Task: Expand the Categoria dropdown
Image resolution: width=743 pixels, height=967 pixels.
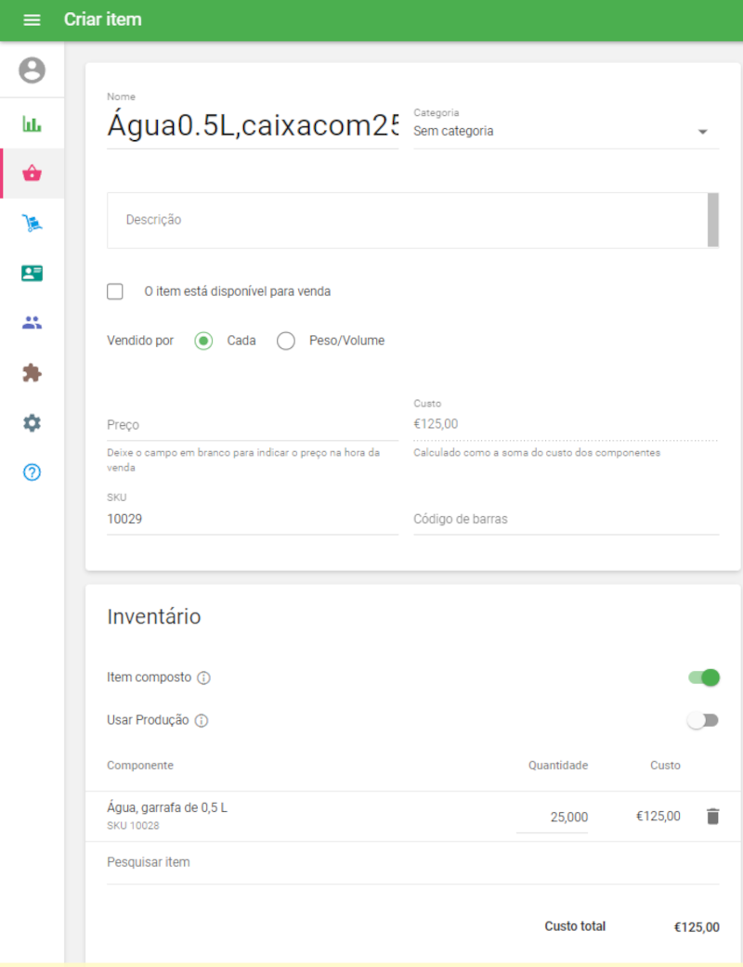Action: (566, 132)
